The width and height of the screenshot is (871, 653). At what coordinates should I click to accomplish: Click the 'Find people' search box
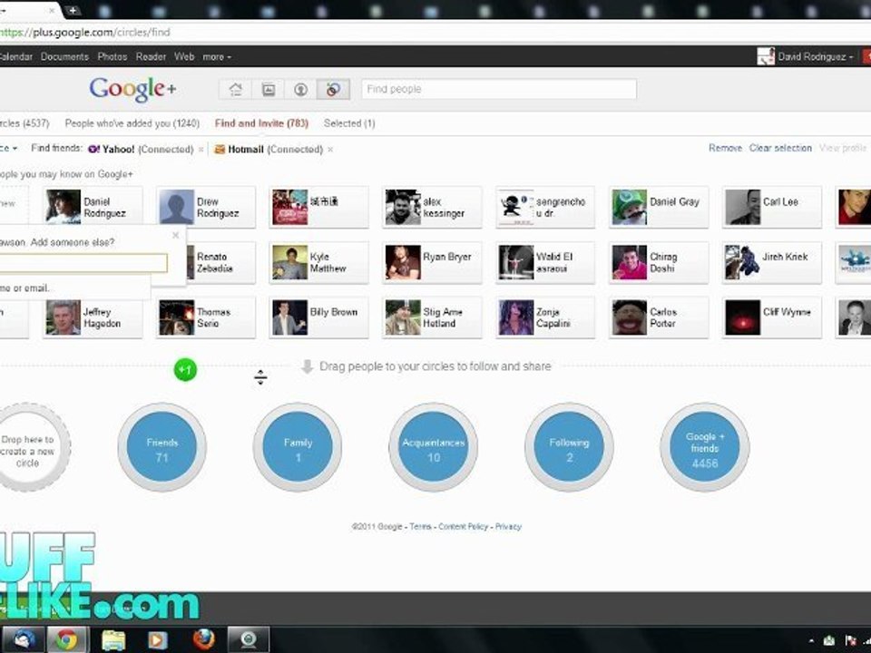pyautogui.click(x=499, y=89)
